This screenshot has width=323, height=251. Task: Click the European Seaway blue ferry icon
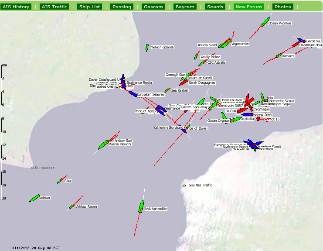coord(133,94)
